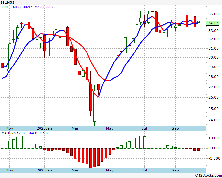Click Nov on the price chart date axis
The height and width of the screenshot is (178, 222).
(10, 128)
